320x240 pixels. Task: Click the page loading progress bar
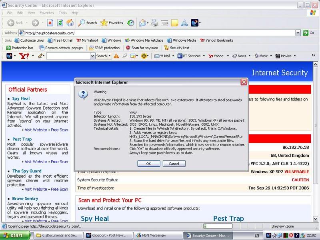[x=218, y=226]
